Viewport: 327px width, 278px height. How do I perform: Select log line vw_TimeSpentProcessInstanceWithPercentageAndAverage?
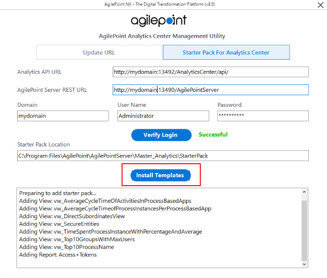110,232
